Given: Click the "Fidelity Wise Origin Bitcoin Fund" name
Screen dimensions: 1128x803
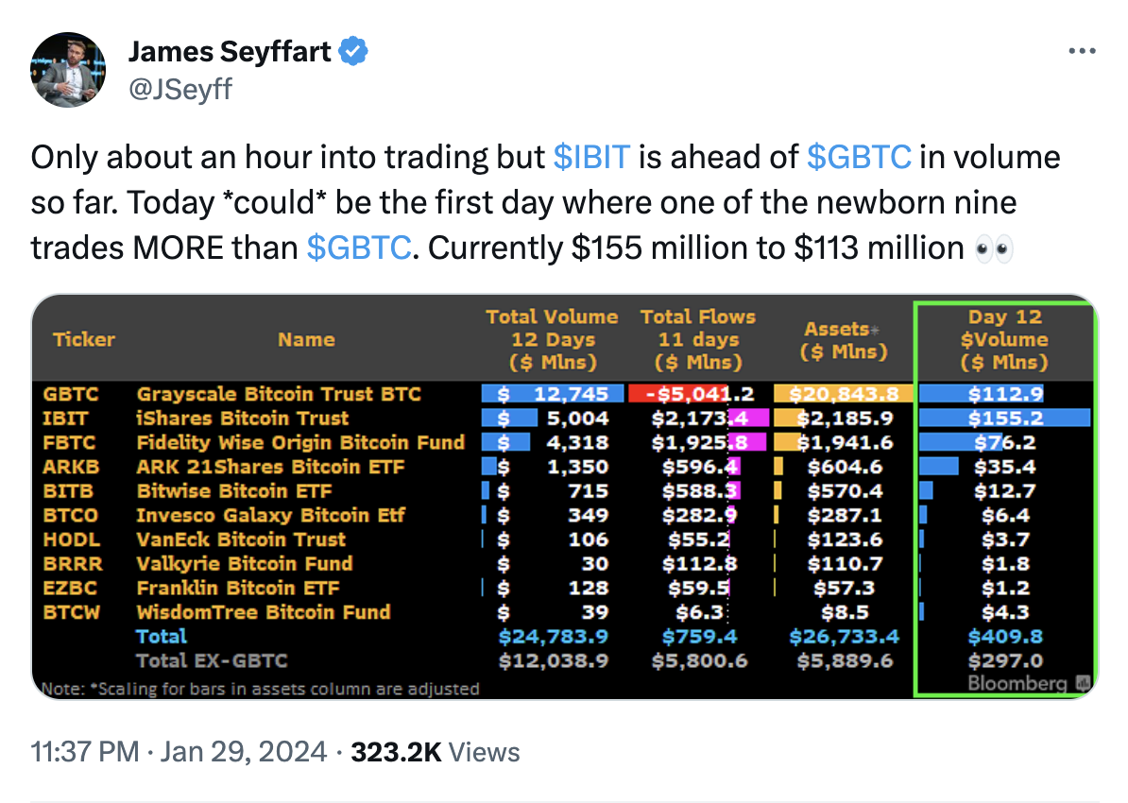Looking at the screenshot, I should point(300,442).
